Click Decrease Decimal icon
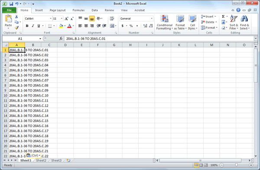Image resolution: width=260 pixels, height=170 pixels. coord(151,26)
